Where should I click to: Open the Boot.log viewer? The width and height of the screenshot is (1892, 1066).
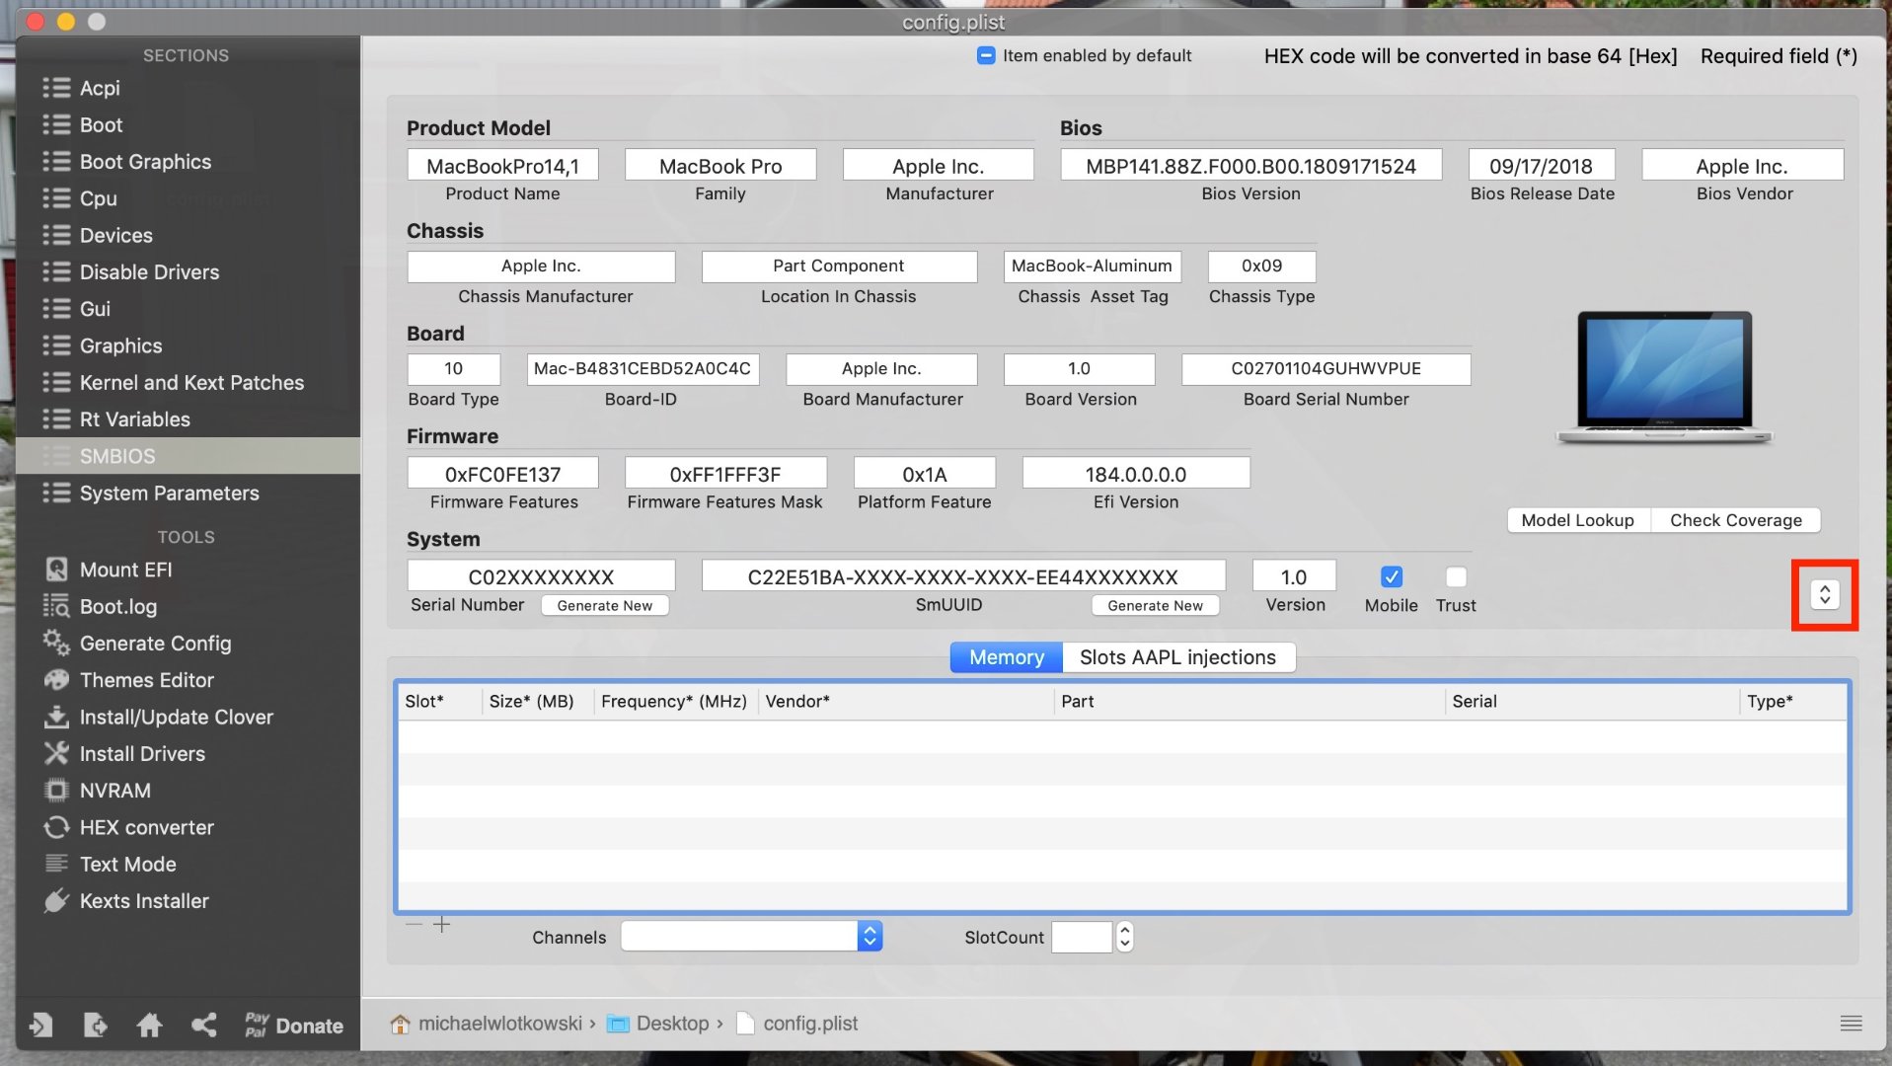pyautogui.click(x=117, y=606)
